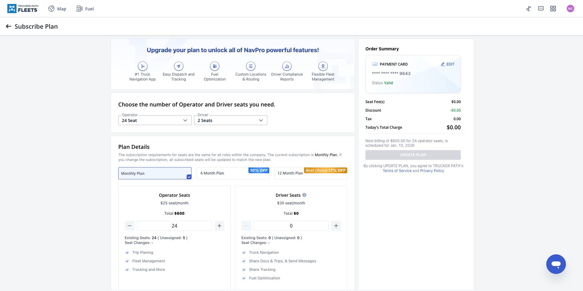Select the Monthly Plan option
The height and width of the screenshot is (291, 583).
(155, 173)
